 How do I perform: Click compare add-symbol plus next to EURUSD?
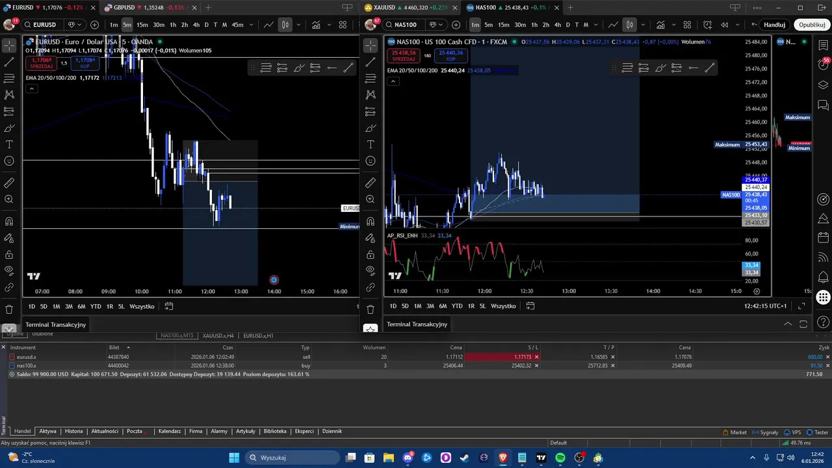click(x=95, y=25)
